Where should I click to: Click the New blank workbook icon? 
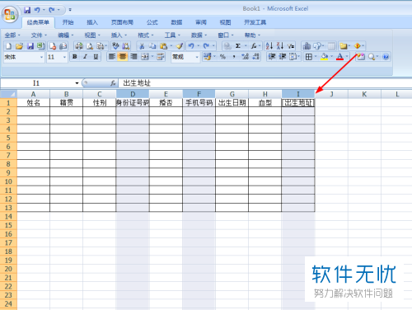[8, 46]
